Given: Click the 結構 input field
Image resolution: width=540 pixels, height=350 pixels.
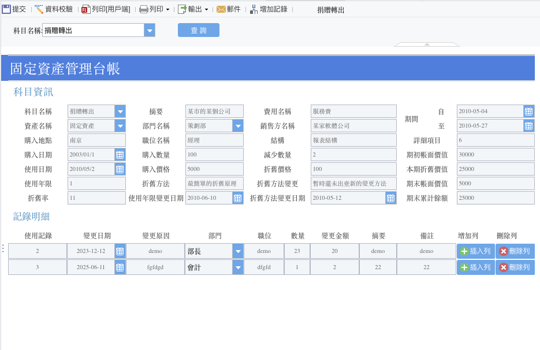Looking at the screenshot, I should tap(353, 140).
